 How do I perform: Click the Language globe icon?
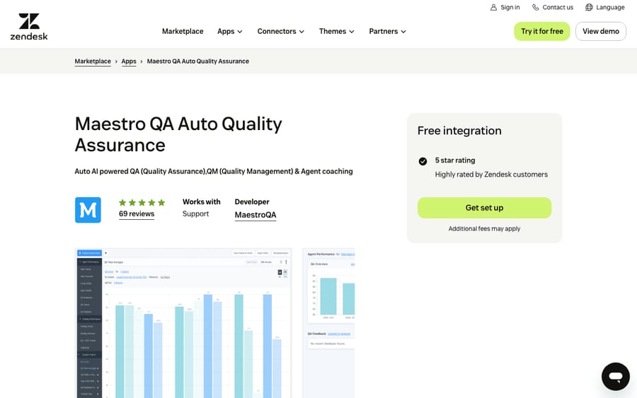[589, 7]
